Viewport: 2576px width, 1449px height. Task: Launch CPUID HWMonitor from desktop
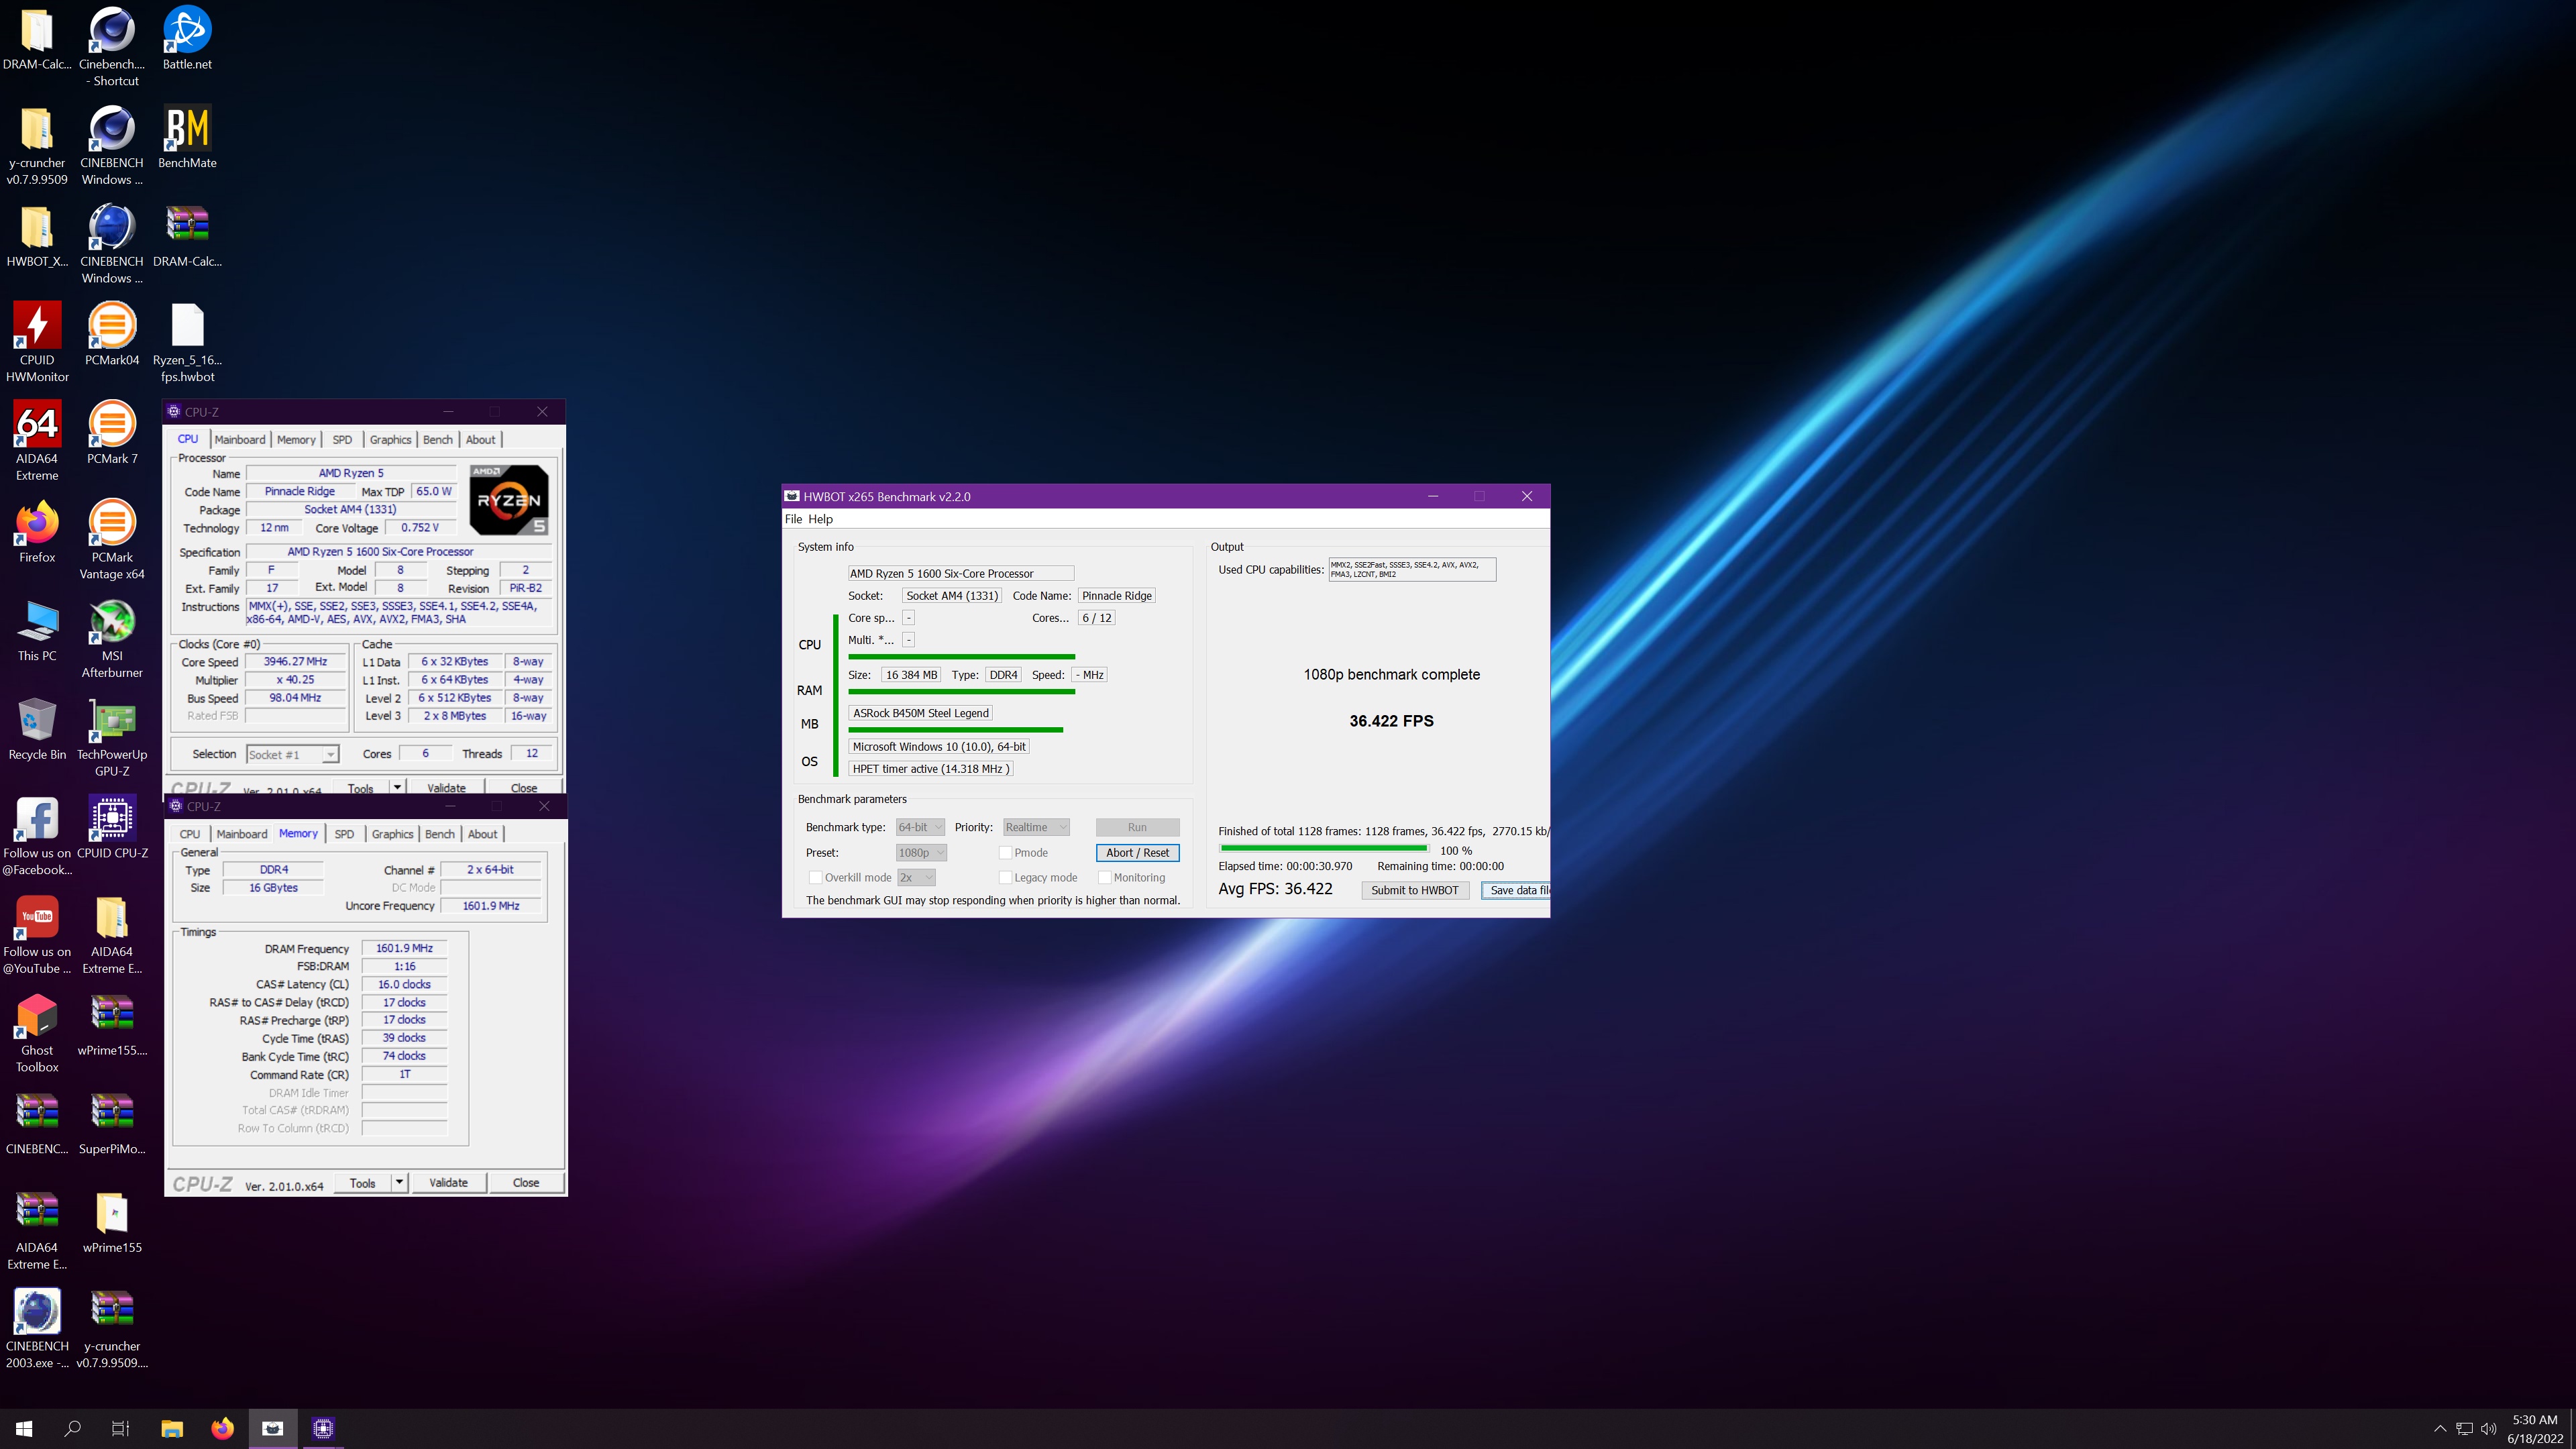37,342
